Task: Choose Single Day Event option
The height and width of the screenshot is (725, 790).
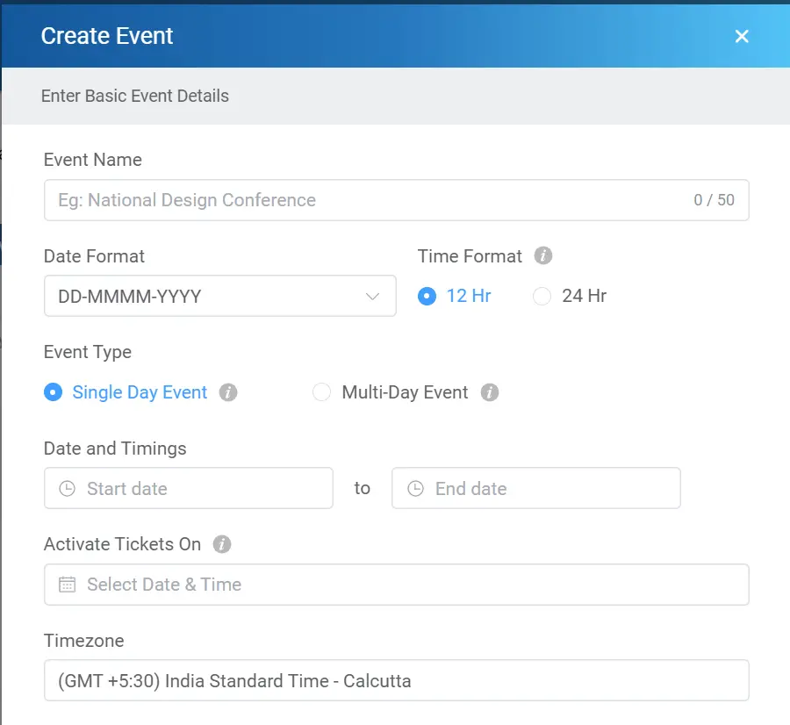Action: (126, 392)
